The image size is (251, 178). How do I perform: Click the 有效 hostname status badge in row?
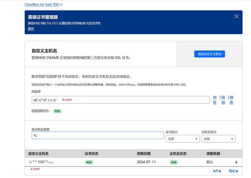[174, 162]
